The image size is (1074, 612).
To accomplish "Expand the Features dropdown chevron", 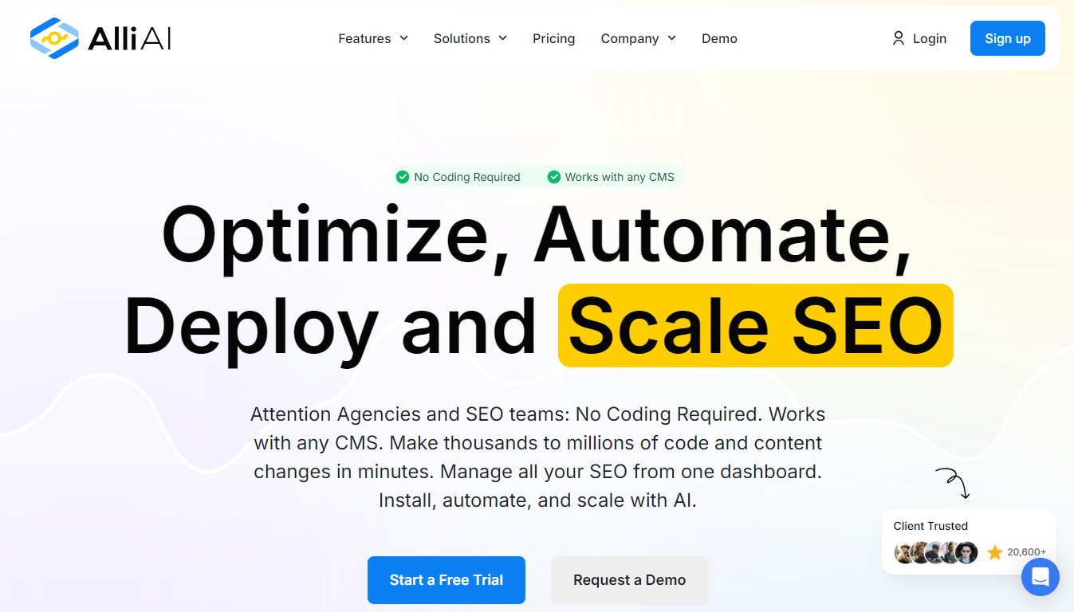I will point(404,38).
